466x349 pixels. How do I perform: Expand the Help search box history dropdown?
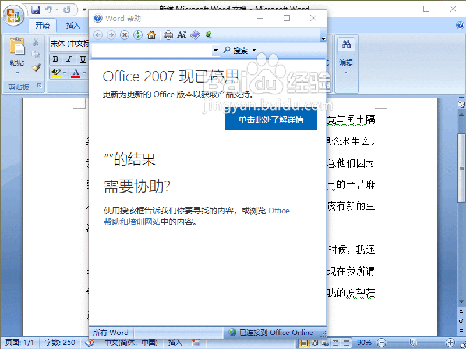point(217,49)
